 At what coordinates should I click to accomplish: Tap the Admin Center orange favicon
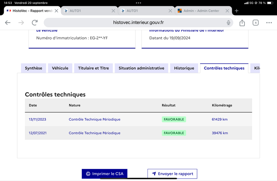tap(179, 11)
